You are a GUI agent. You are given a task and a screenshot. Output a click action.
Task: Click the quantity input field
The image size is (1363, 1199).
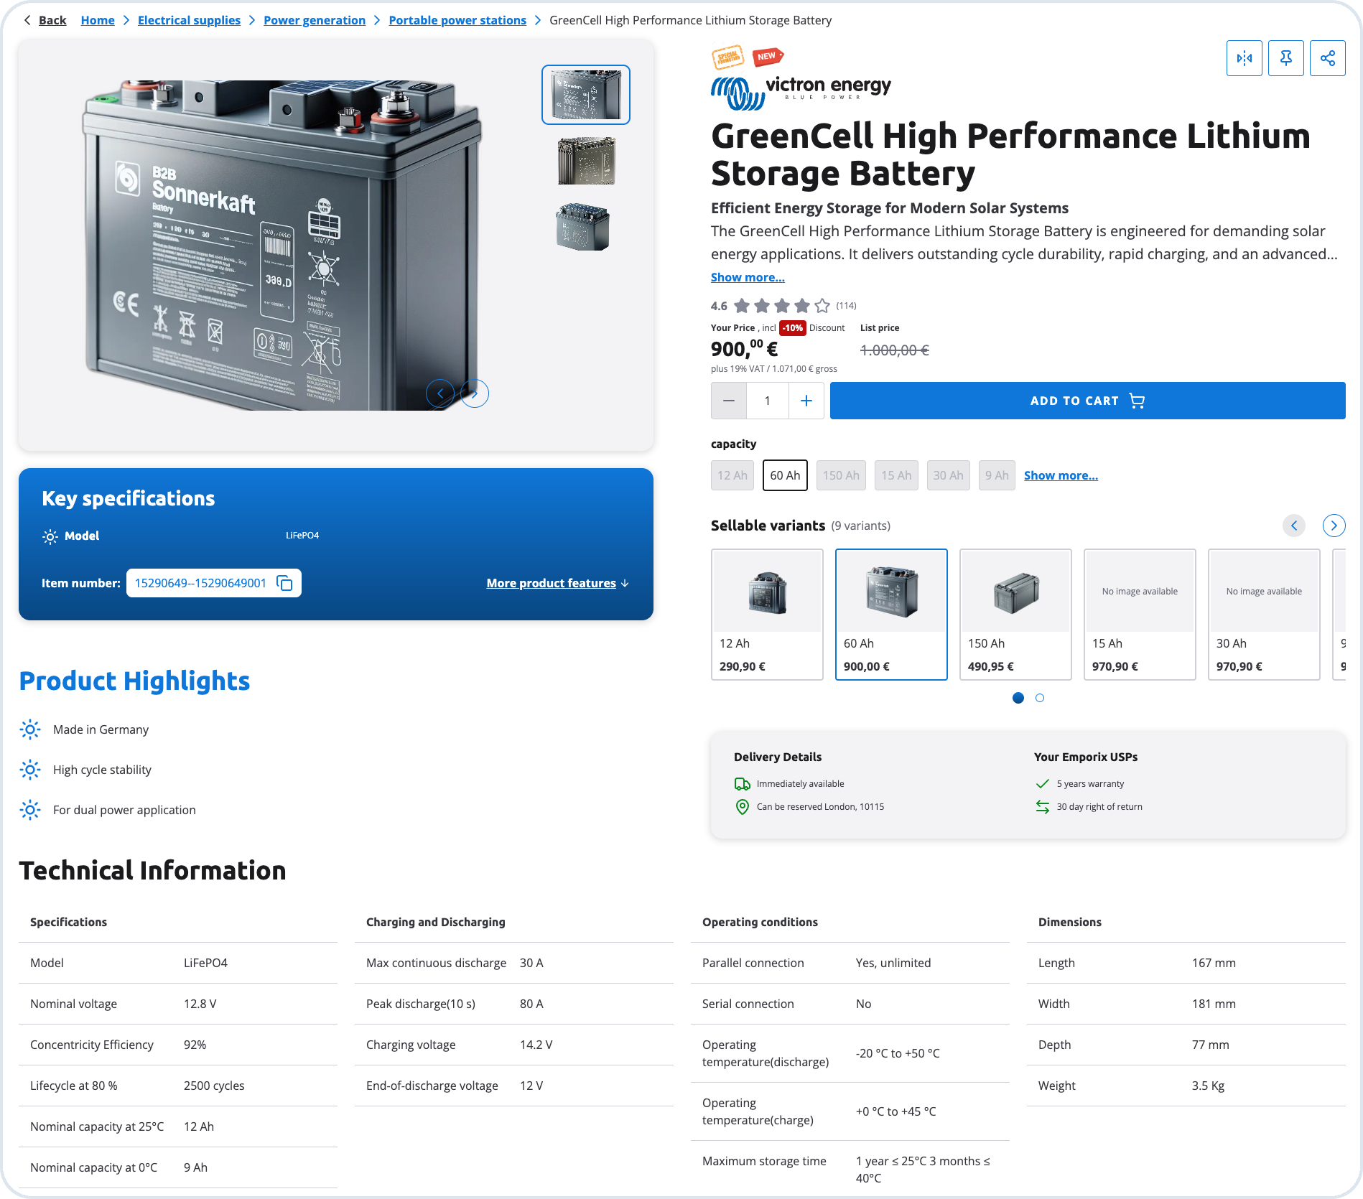(x=768, y=401)
